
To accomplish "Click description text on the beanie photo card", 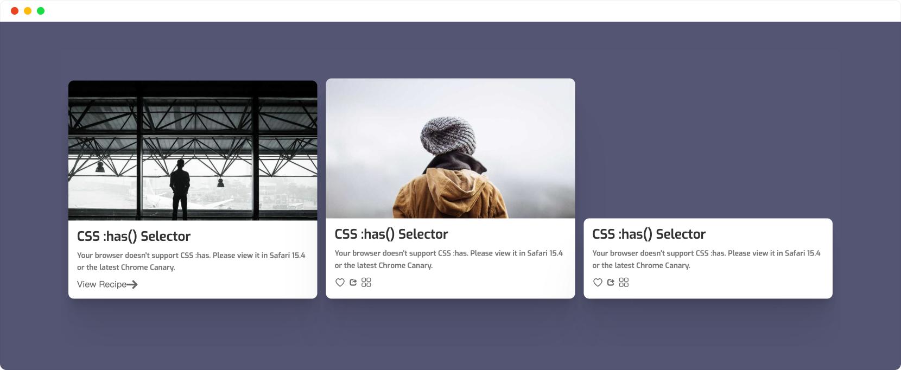I will (x=449, y=259).
